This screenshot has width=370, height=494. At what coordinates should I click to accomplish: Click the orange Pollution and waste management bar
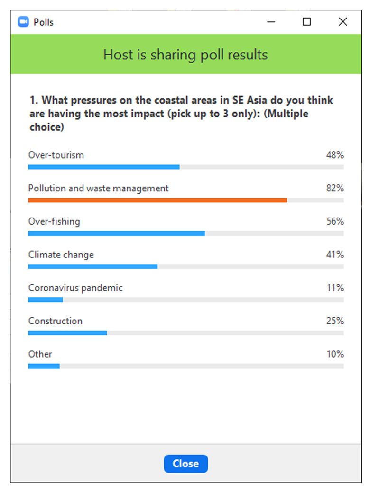tap(157, 200)
